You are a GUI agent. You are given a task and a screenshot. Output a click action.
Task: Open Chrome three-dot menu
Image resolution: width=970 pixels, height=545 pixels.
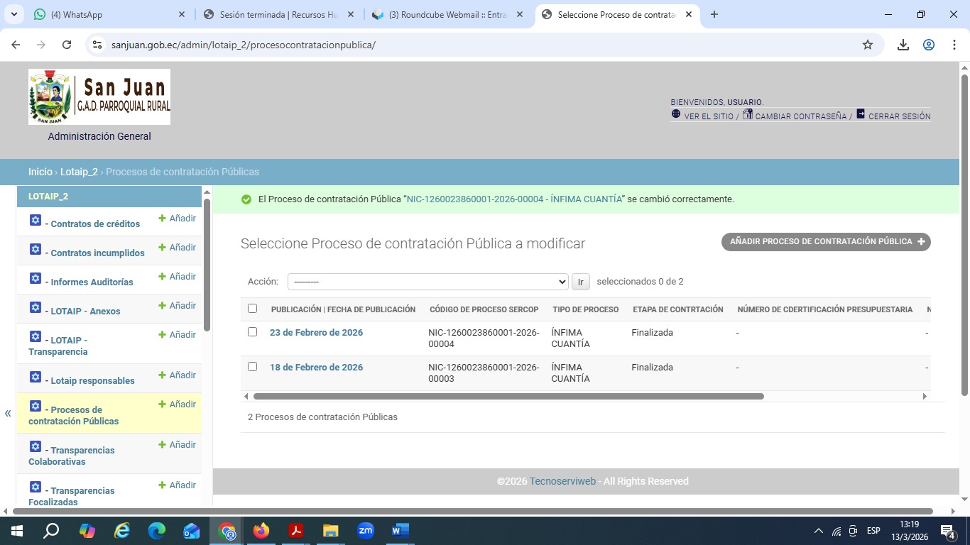954,45
